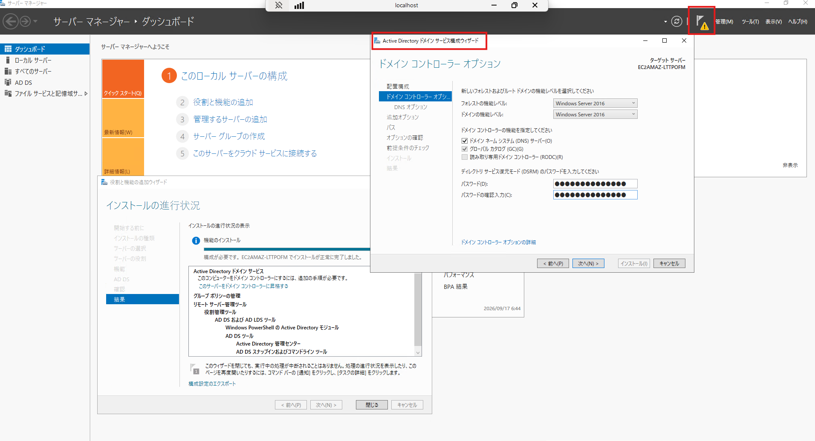Select DNS Options step in the wizard sidebar
This screenshot has width=815, height=441.
click(x=410, y=107)
